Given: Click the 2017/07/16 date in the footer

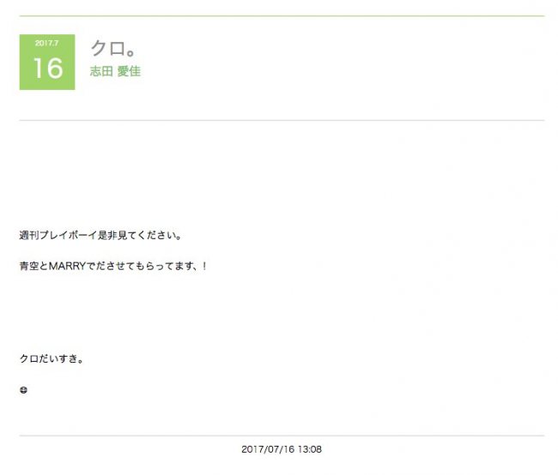Looking at the screenshot, I should 269,449.
